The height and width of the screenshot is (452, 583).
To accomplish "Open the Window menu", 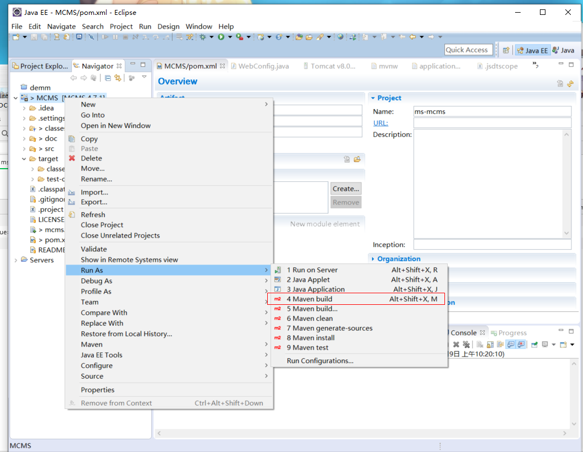I will [x=199, y=26].
